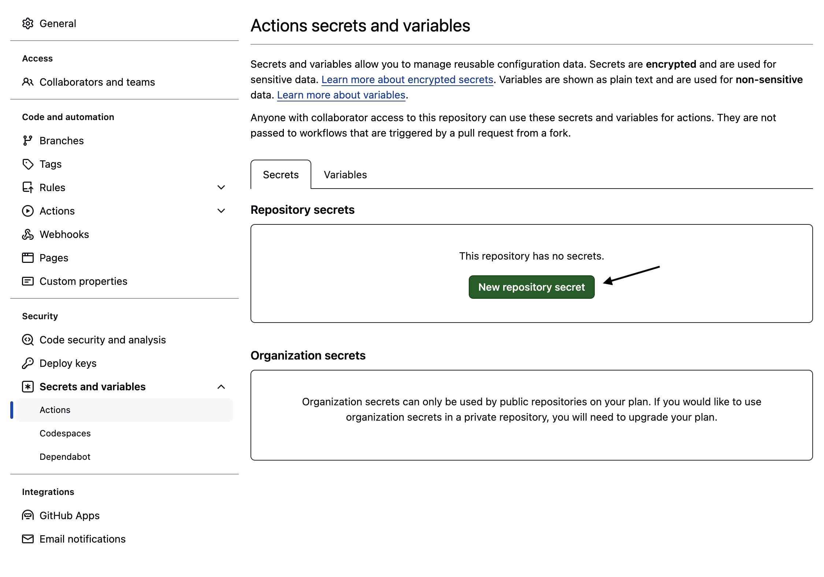This screenshot has width=824, height=577.
Task: Click the GitHub Apps icon
Action: coord(29,515)
